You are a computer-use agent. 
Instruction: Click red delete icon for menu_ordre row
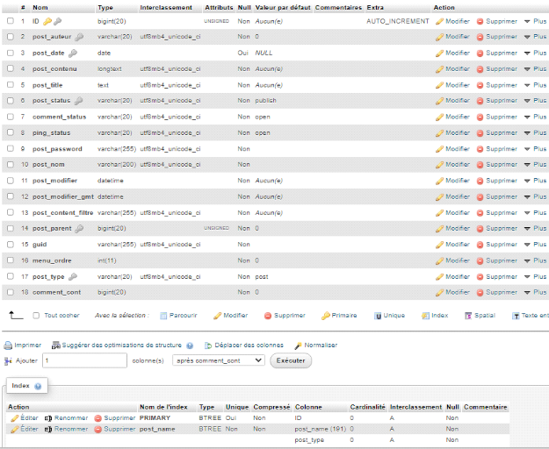(480, 261)
